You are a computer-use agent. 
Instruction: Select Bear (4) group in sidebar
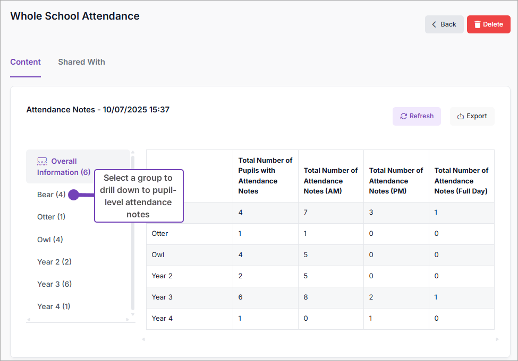pos(51,195)
